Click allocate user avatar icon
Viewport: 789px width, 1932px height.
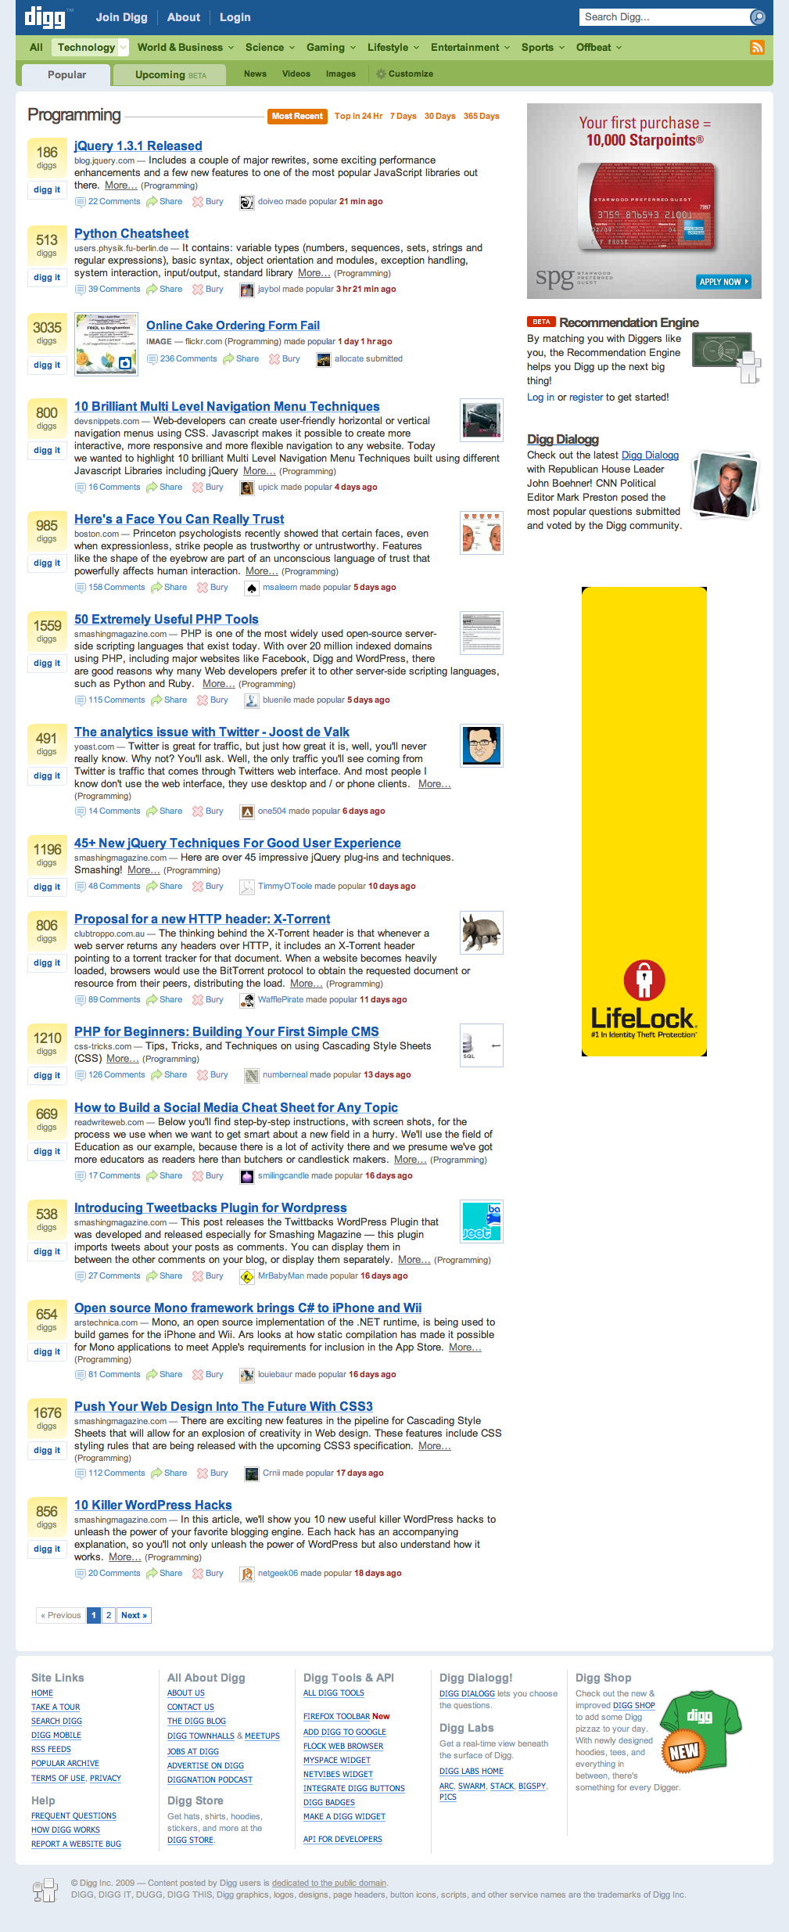[x=323, y=359]
